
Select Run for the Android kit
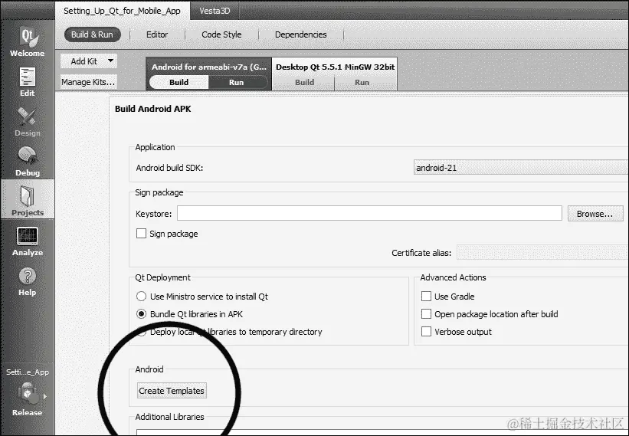[x=236, y=82]
